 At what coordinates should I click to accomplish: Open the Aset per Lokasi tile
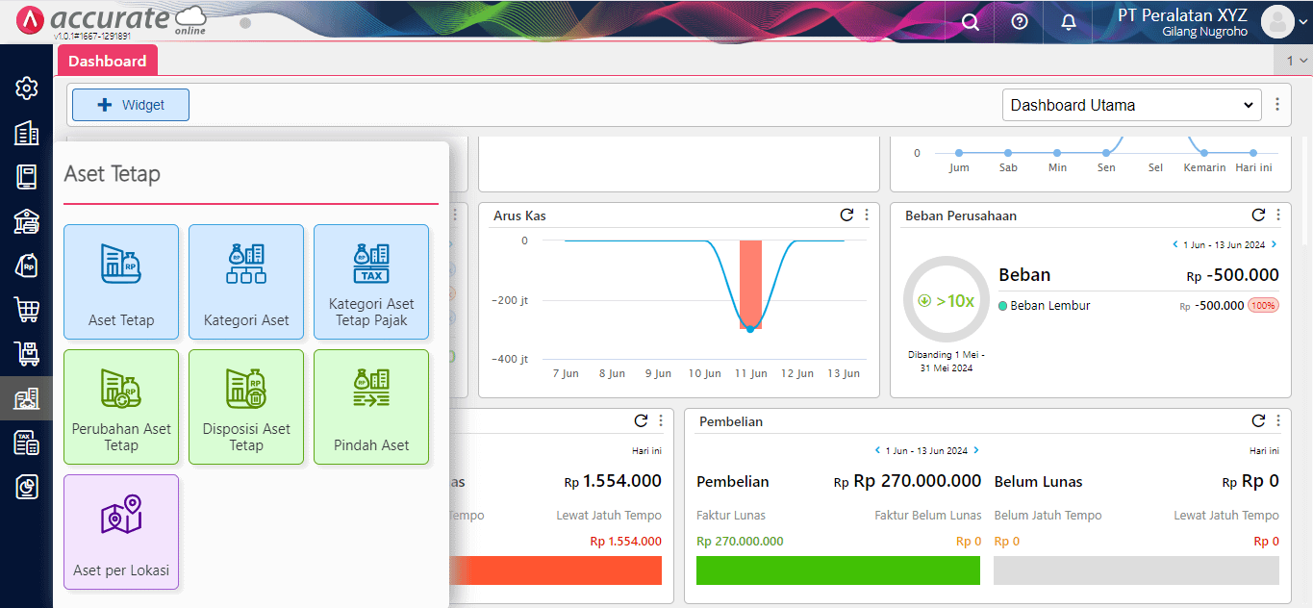tap(121, 532)
